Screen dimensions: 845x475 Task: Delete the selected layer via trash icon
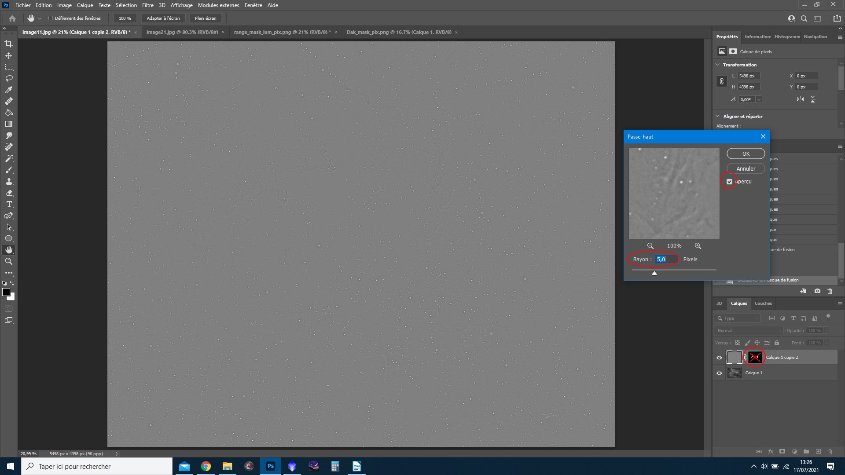point(830,452)
